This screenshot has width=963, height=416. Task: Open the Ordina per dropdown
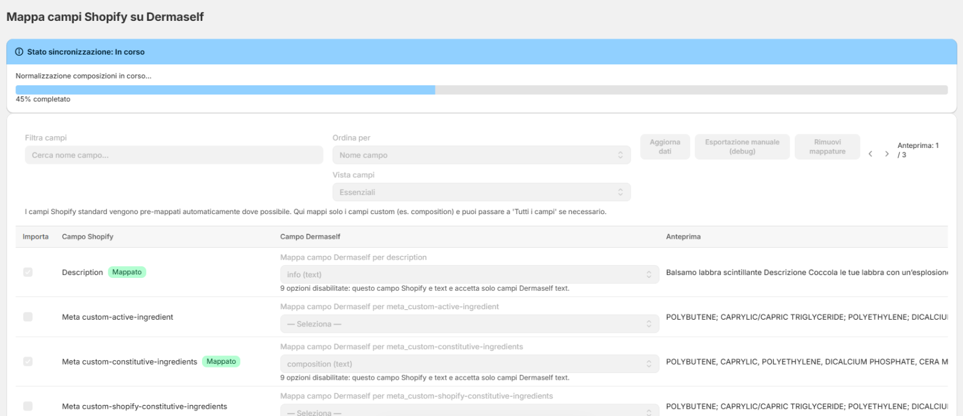click(x=481, y=155)
